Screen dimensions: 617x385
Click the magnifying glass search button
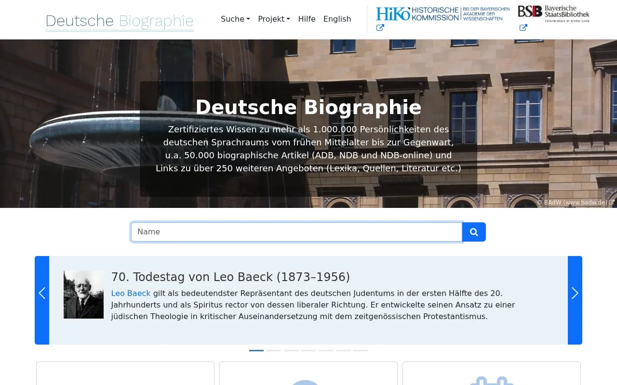coord(474,232)
